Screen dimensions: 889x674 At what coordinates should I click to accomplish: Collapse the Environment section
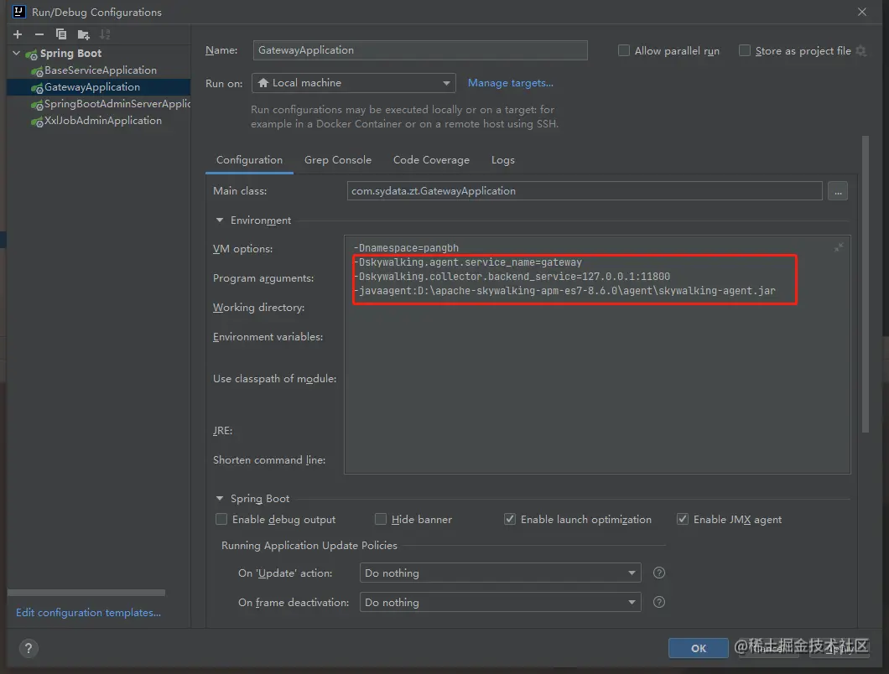220,220
